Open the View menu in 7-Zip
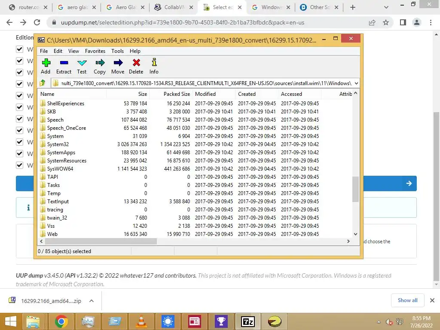Screen dimensions: 440x330 pyautogui.click(x=73, y=51)
